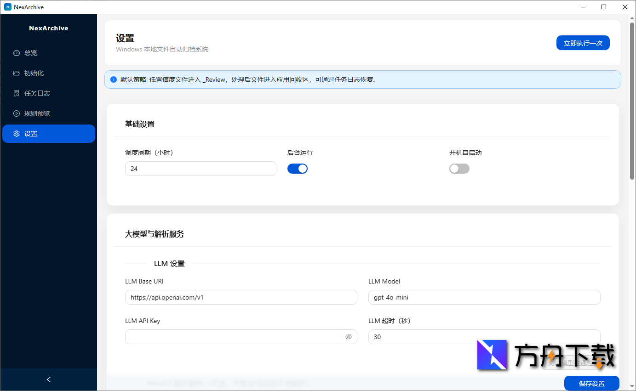Click the 总览 dashboard gauge icon
636x391 pixels.
16,52
